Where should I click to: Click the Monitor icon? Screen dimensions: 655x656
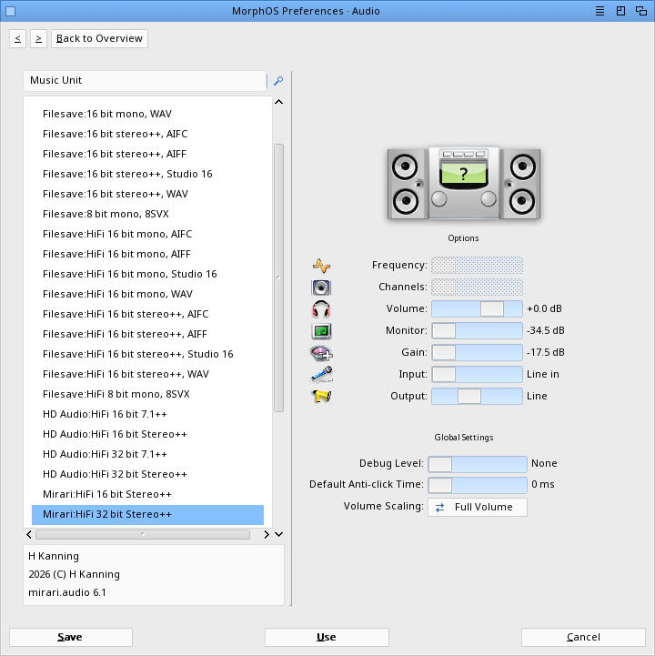[x=321, y=331]
